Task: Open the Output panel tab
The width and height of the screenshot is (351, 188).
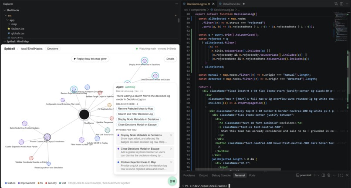Action: (203, 175)
